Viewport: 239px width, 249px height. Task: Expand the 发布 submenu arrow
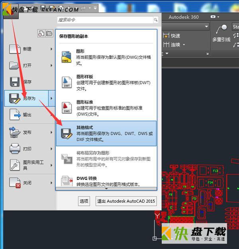coord(51,132)
